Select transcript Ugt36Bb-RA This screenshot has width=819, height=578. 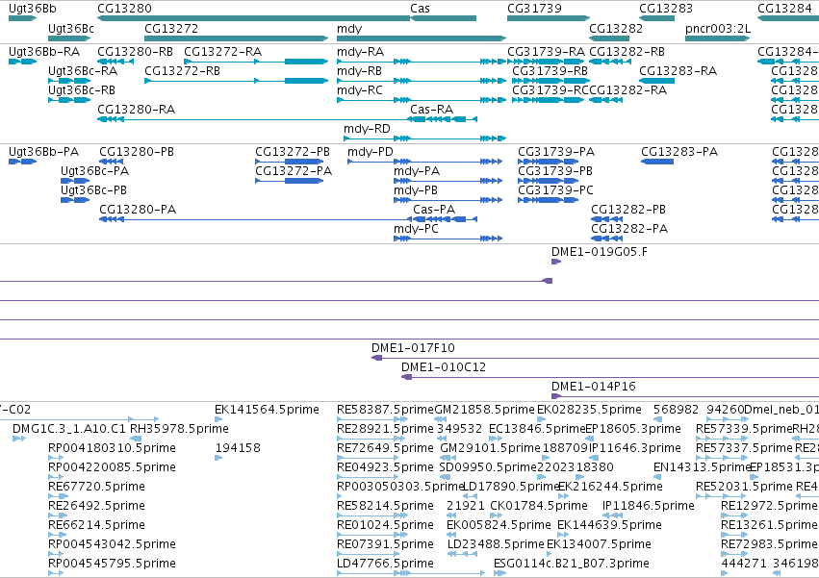point(22,62)
